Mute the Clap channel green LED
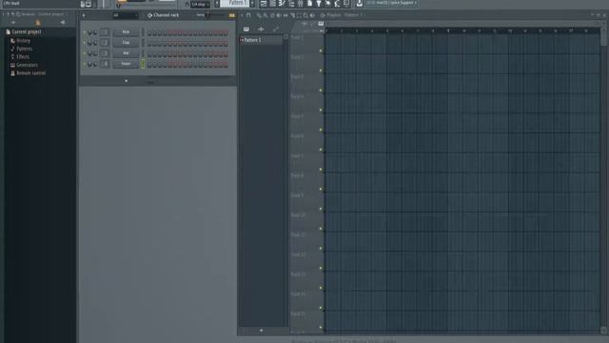Viewport: 609px width, 343px height. point(85,43)
